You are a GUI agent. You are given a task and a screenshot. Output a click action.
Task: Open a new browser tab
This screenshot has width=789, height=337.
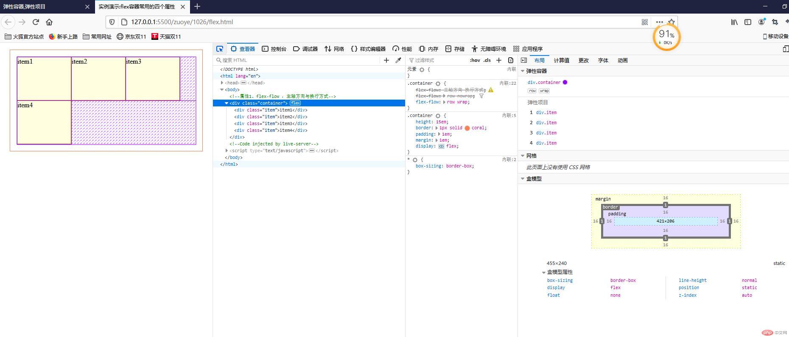click(197, 6)
